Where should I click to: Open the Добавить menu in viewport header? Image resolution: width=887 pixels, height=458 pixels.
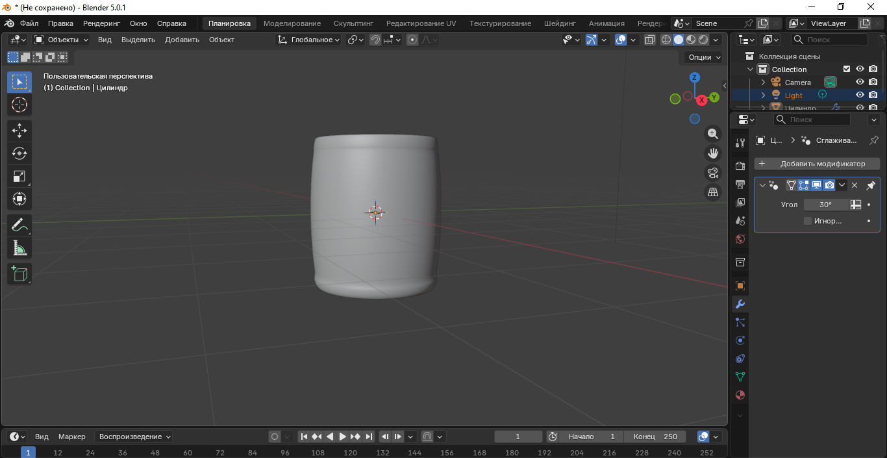coord(182,40)
